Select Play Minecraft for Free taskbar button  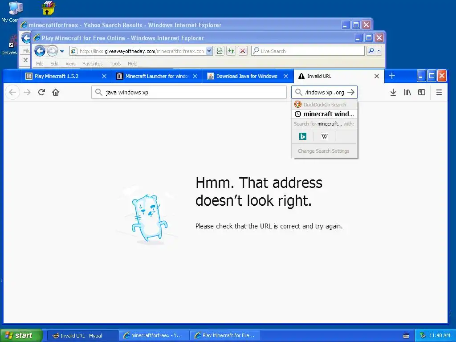point(225,336)
